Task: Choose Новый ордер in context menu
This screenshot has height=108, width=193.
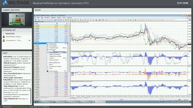Action: point(57,44)
